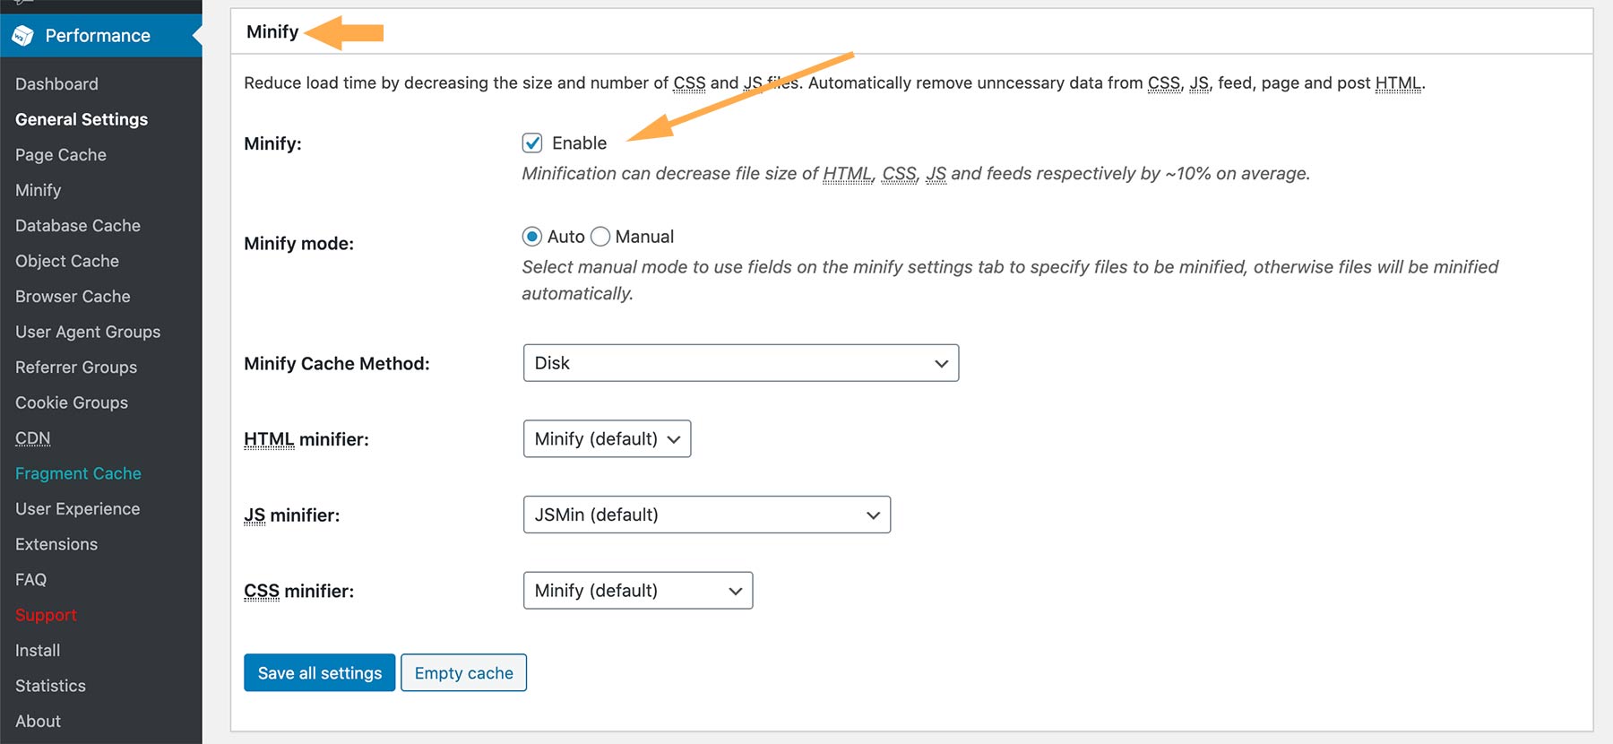Click the Support link in sidebar
Image resolution: width=1613 pixels, height=744 pixels.
45,615
